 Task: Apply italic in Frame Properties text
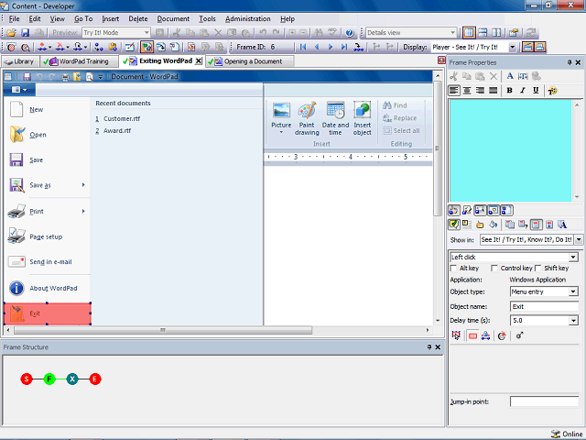point(523,90)
